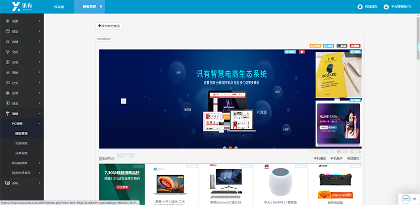Click the 会员 label in sidebar
The image size is (420, 205).
coord(15,52)
